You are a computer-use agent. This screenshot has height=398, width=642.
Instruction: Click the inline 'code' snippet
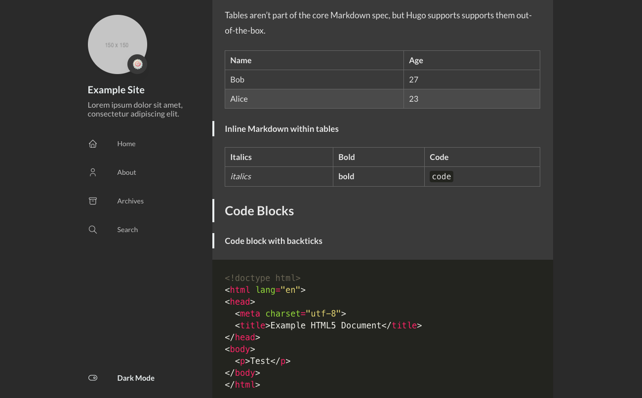coord(441,176)
